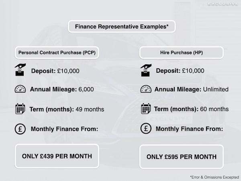This screenshot has width=241, height=181.
Task: Click the PCP monthly finance pound icon
Action: click(20, 129)
